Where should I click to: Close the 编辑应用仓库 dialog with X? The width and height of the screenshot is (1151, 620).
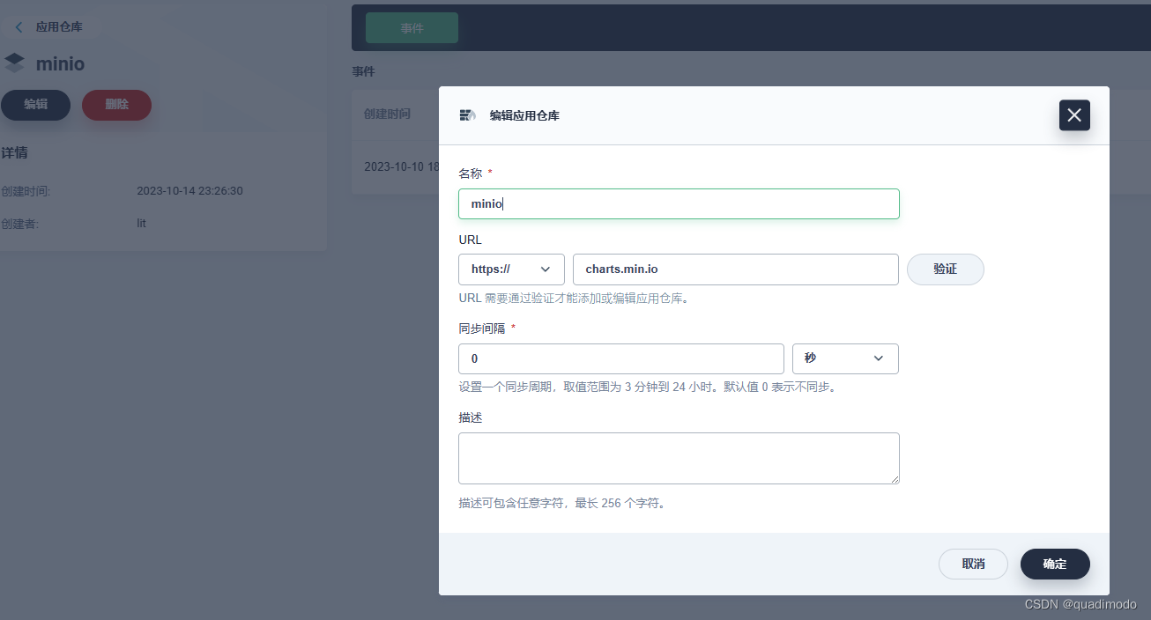coord(1073,114)
